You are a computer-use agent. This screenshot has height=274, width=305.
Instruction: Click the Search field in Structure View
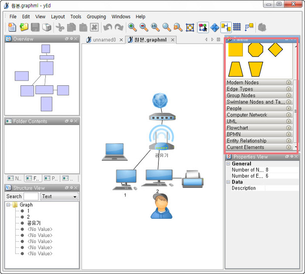coord(31,196)
